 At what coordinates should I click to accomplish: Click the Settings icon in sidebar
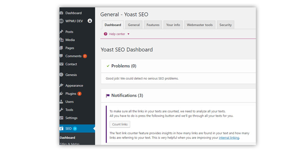(61, 118)
